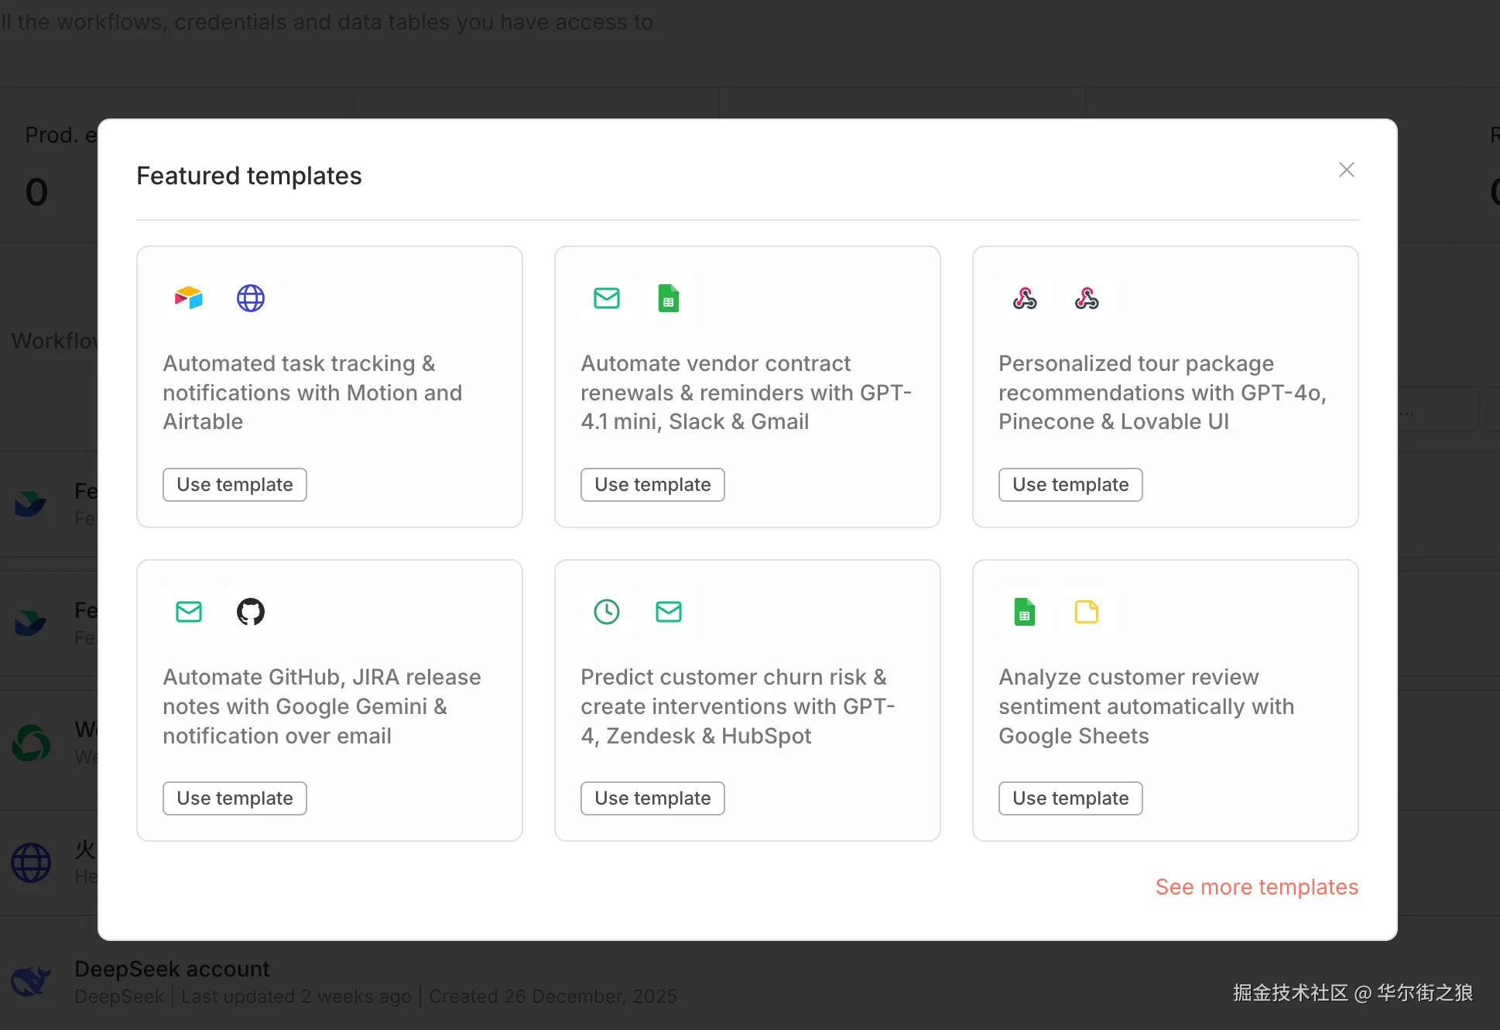Screen dimensions: 1500x1030
Task: Close the Featured templates dialog
Action: (1347, 170)
